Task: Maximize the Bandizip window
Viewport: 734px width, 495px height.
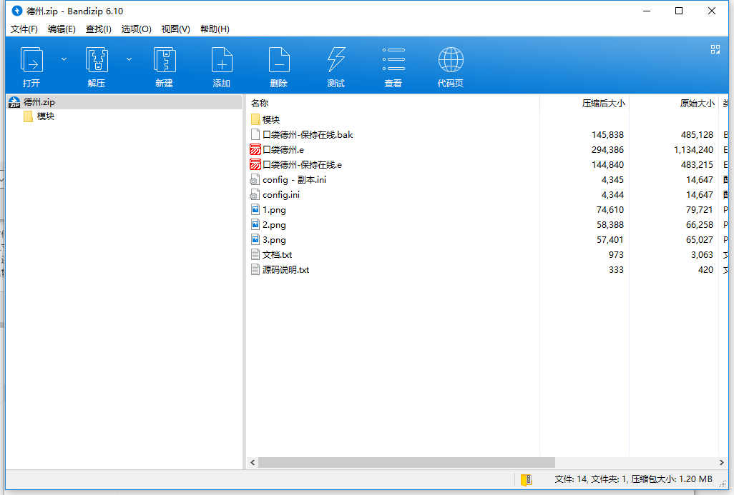Action: pos(679,11)
